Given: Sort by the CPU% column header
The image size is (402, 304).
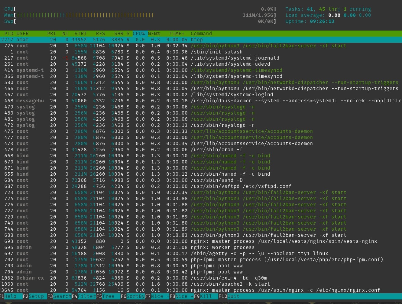Looking at the screenshot, I should (139, 34).
